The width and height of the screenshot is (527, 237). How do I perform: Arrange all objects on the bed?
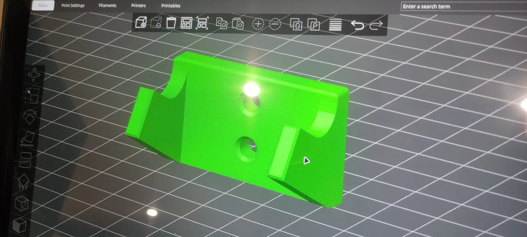tap(186, 23)
